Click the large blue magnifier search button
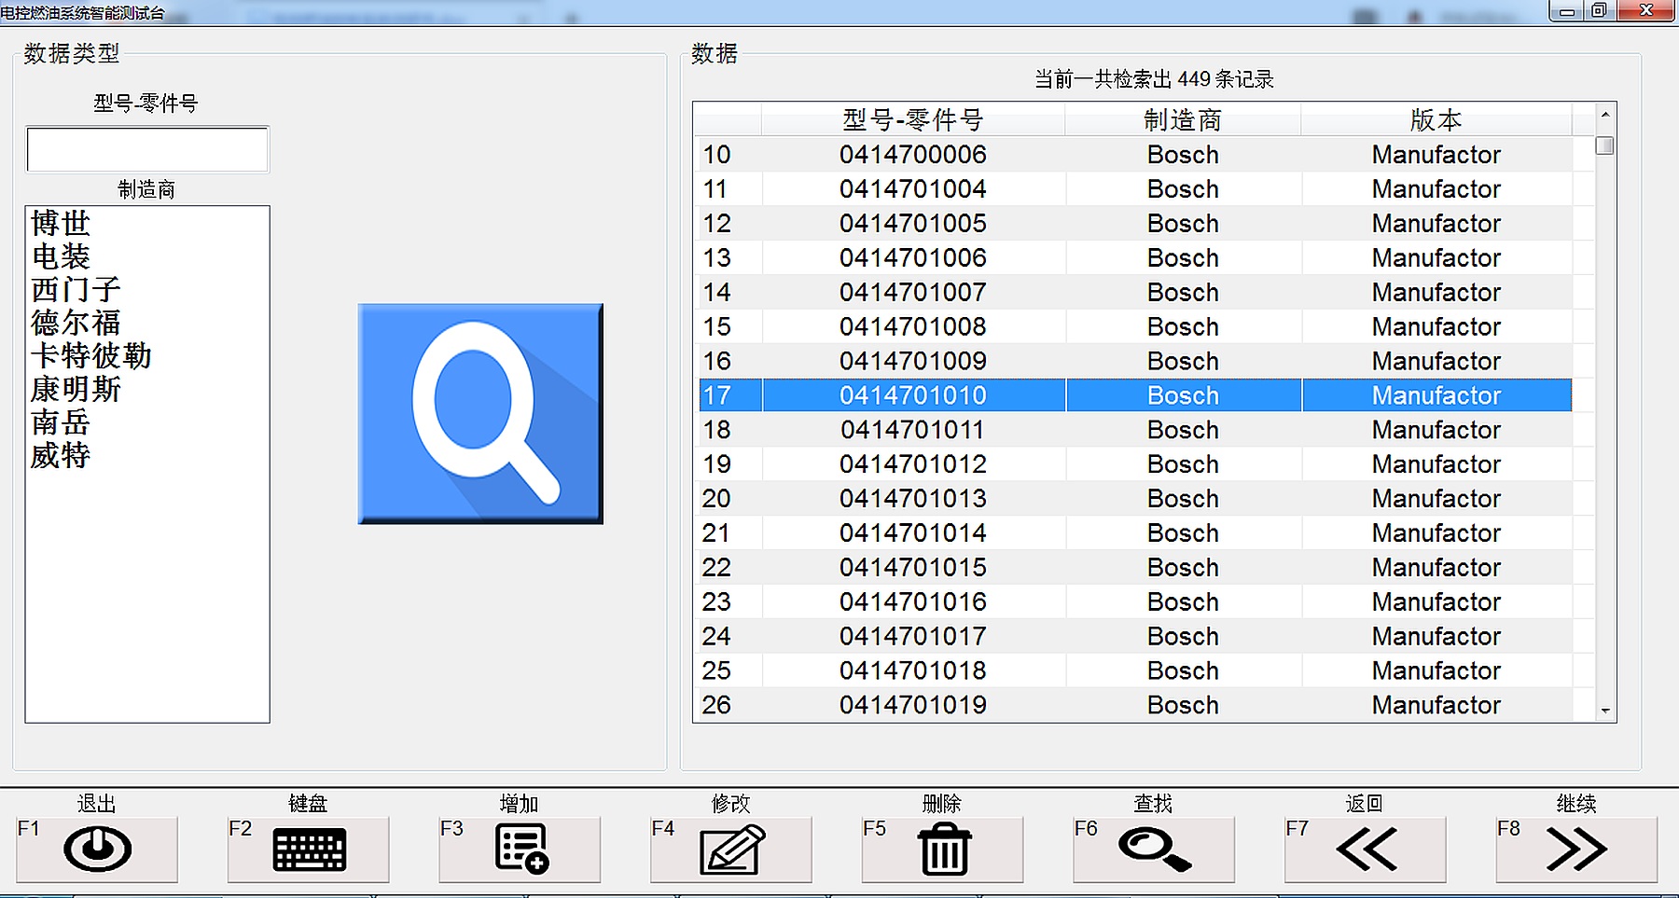 click(x=480, y=413)
